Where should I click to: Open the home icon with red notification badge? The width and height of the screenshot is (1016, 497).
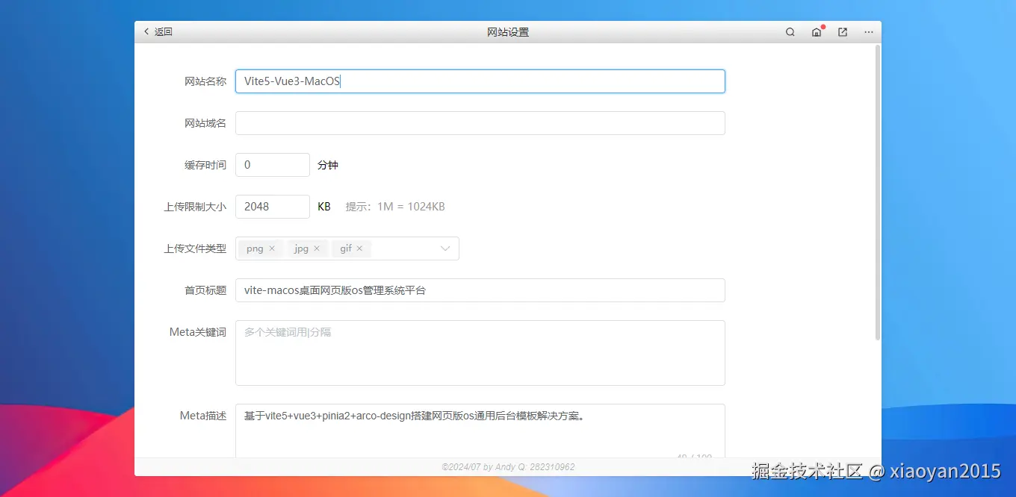[x=817, y=32]
